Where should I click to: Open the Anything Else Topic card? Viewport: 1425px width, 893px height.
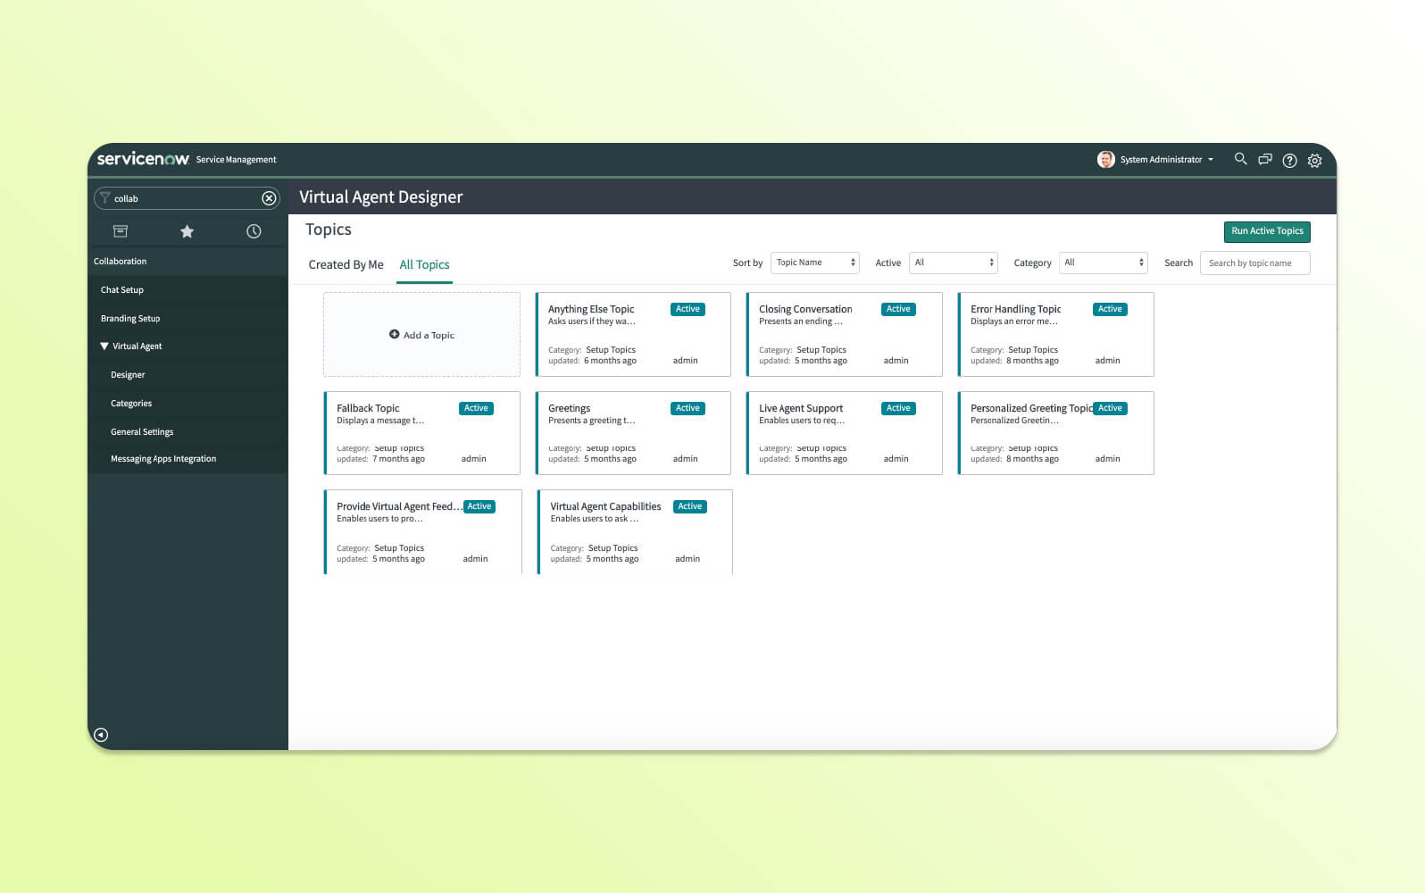[x=633, y=335]
